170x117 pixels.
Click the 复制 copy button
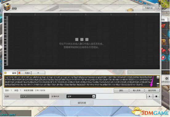click(121, 91)
